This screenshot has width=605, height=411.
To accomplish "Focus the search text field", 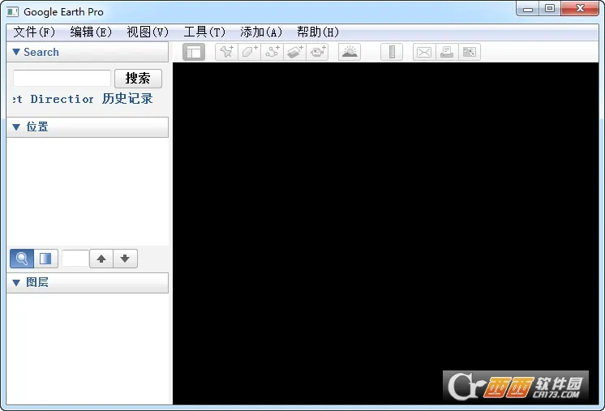I will point(62,79).
